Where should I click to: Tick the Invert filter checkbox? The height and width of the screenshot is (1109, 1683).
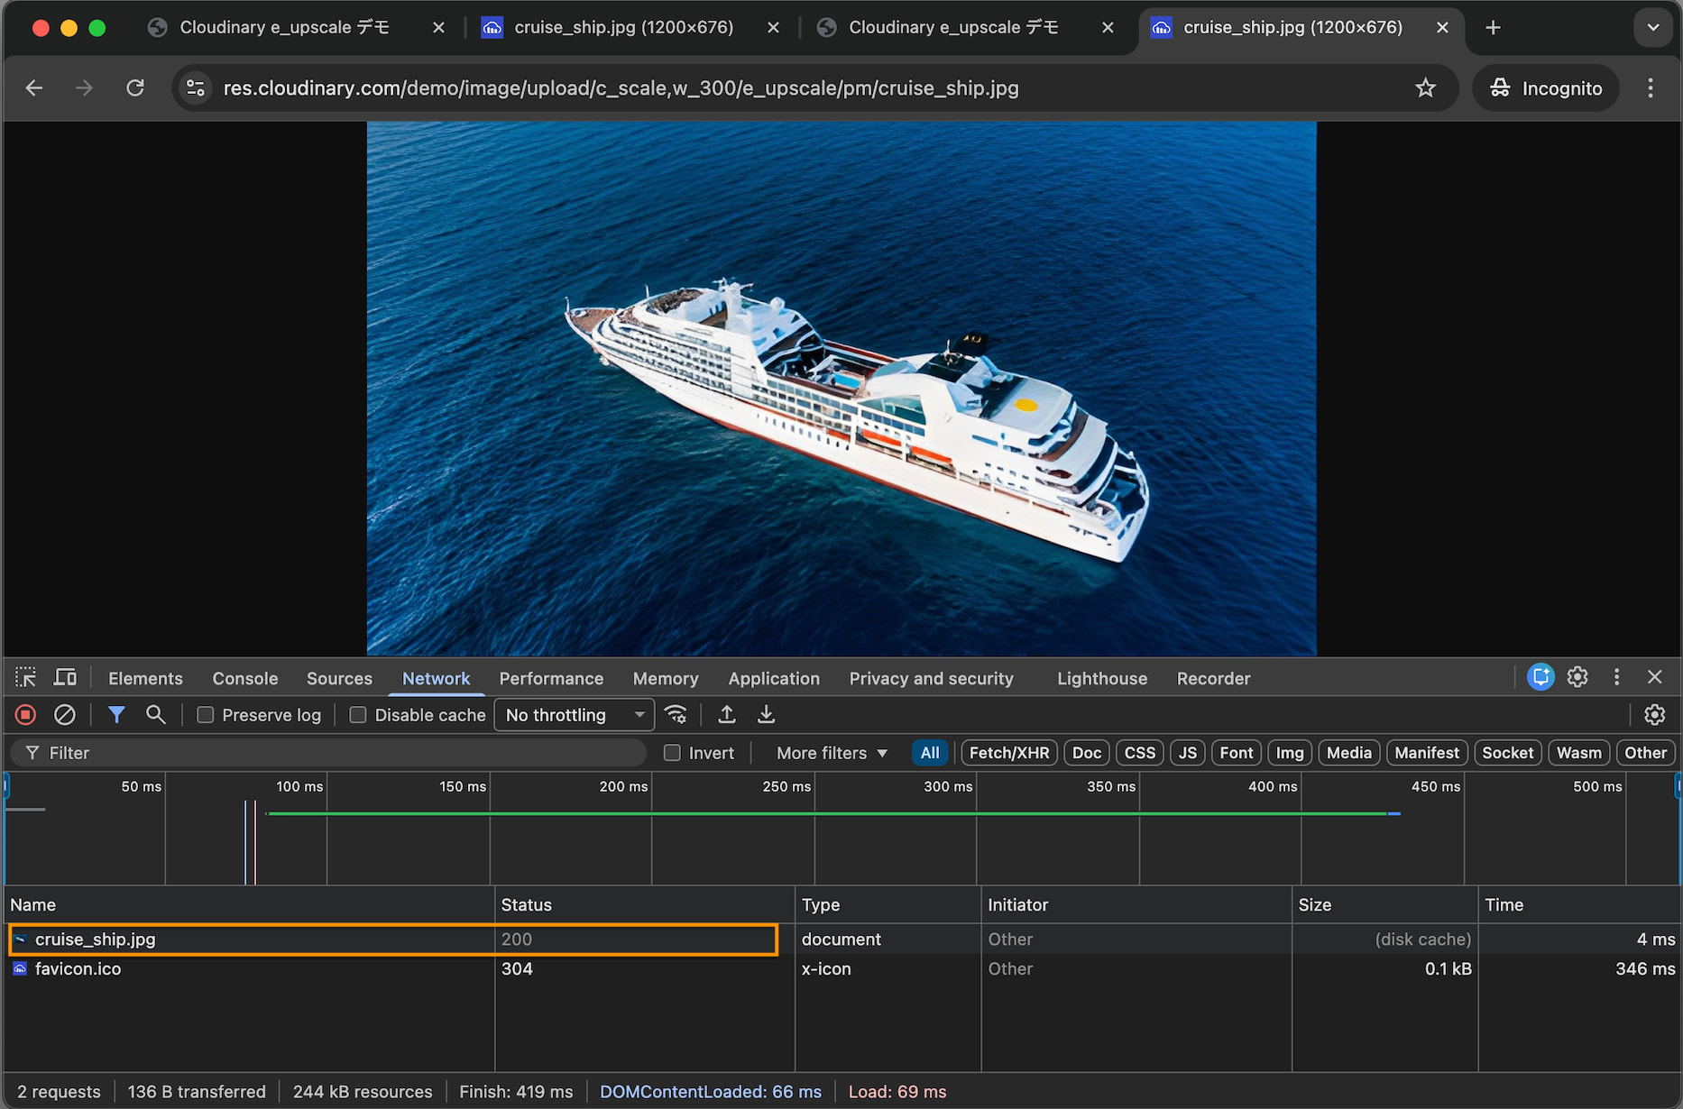coord(673,753)
